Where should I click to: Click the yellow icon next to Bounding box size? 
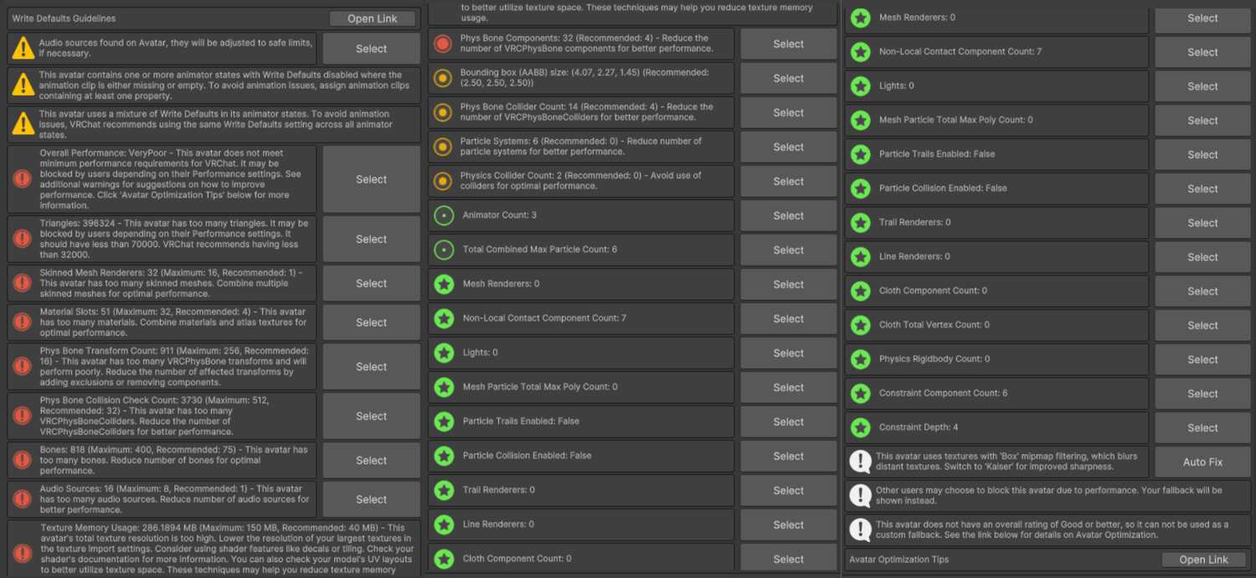click(443, 78)
